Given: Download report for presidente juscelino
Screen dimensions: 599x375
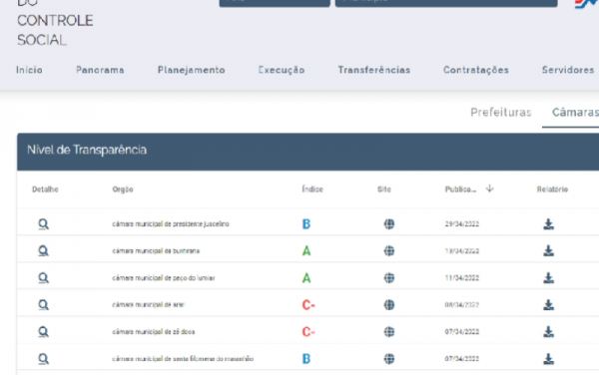Looking at the screenshot, I should pos(548,224).
